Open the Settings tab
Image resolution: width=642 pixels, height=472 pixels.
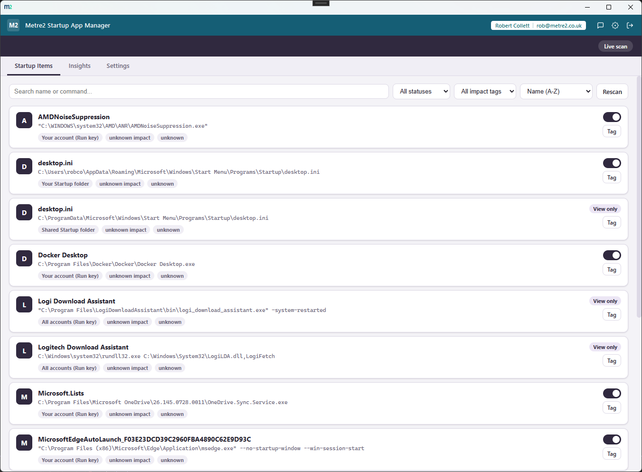pos(118,66)
